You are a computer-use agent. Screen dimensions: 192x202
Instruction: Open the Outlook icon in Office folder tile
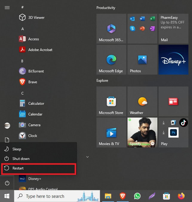(132, 19)
